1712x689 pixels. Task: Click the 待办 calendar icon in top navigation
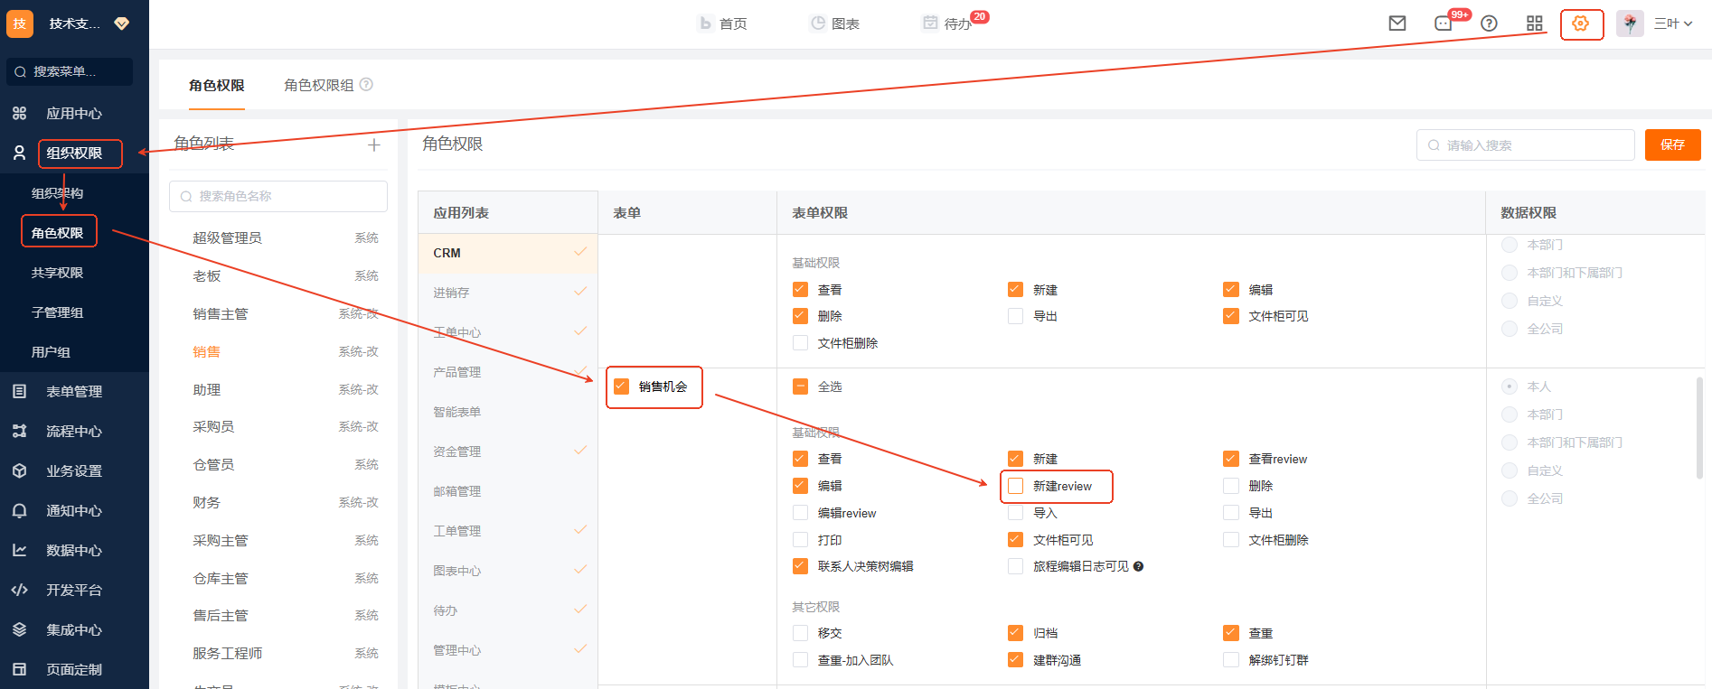click(x=930, y=23)
